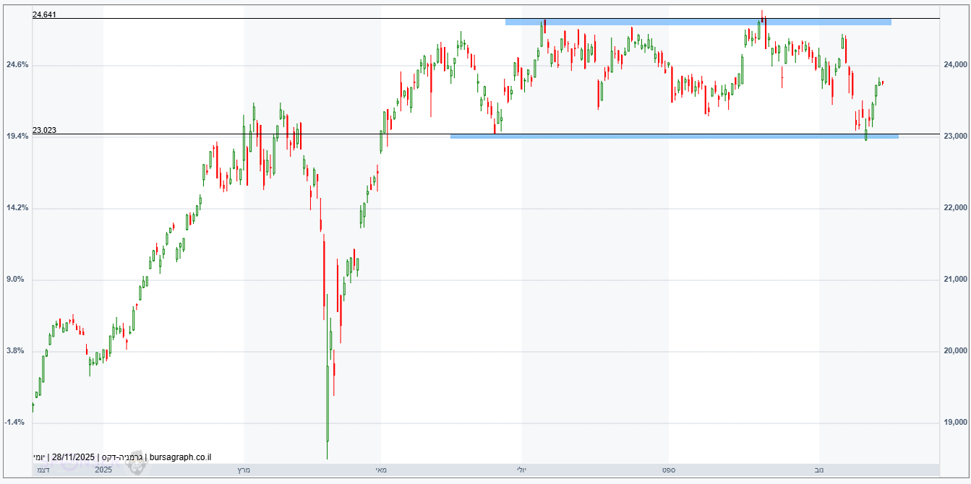Select the lower blue support zone

[674, 136]
